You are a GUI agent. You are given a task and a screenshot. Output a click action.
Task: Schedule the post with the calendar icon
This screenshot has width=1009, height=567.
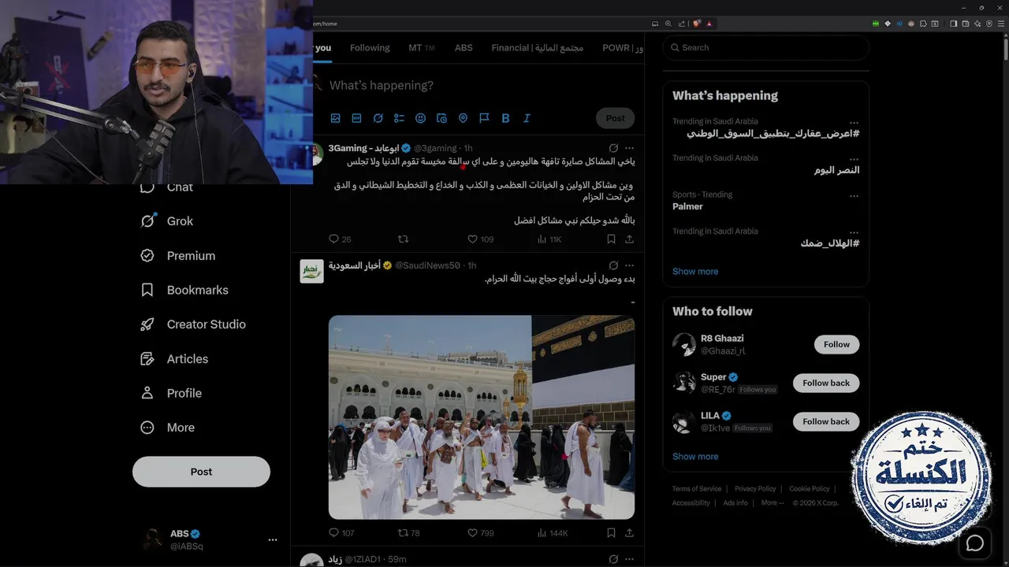click(441, 118)
